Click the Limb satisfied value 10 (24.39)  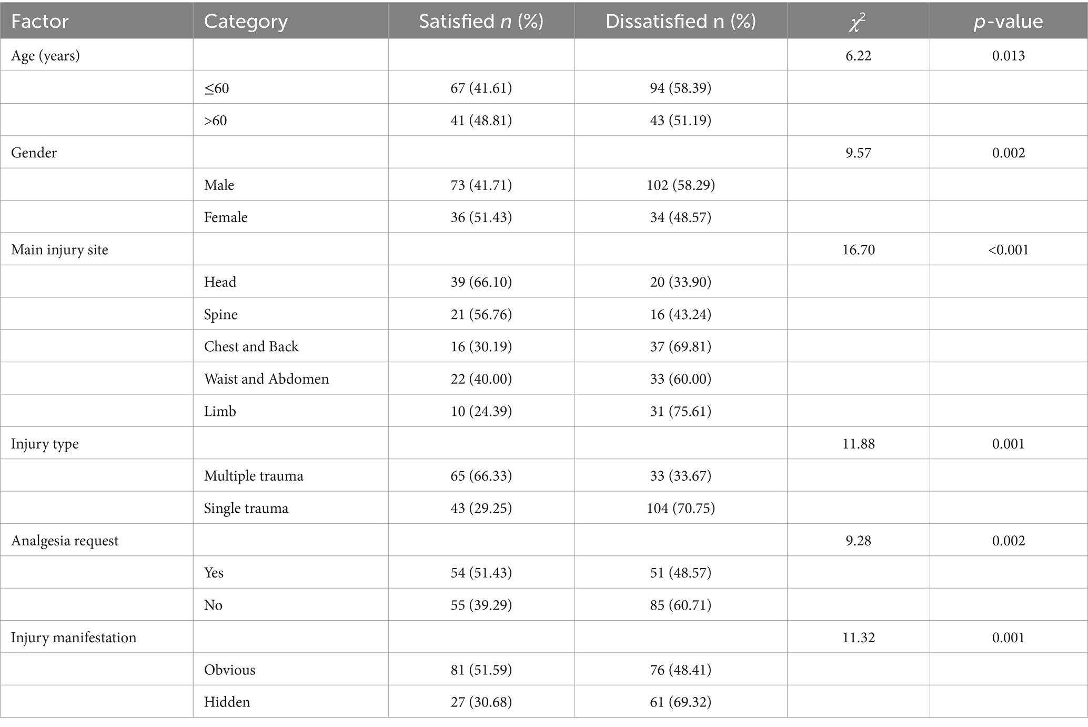[x=481, y=411]
